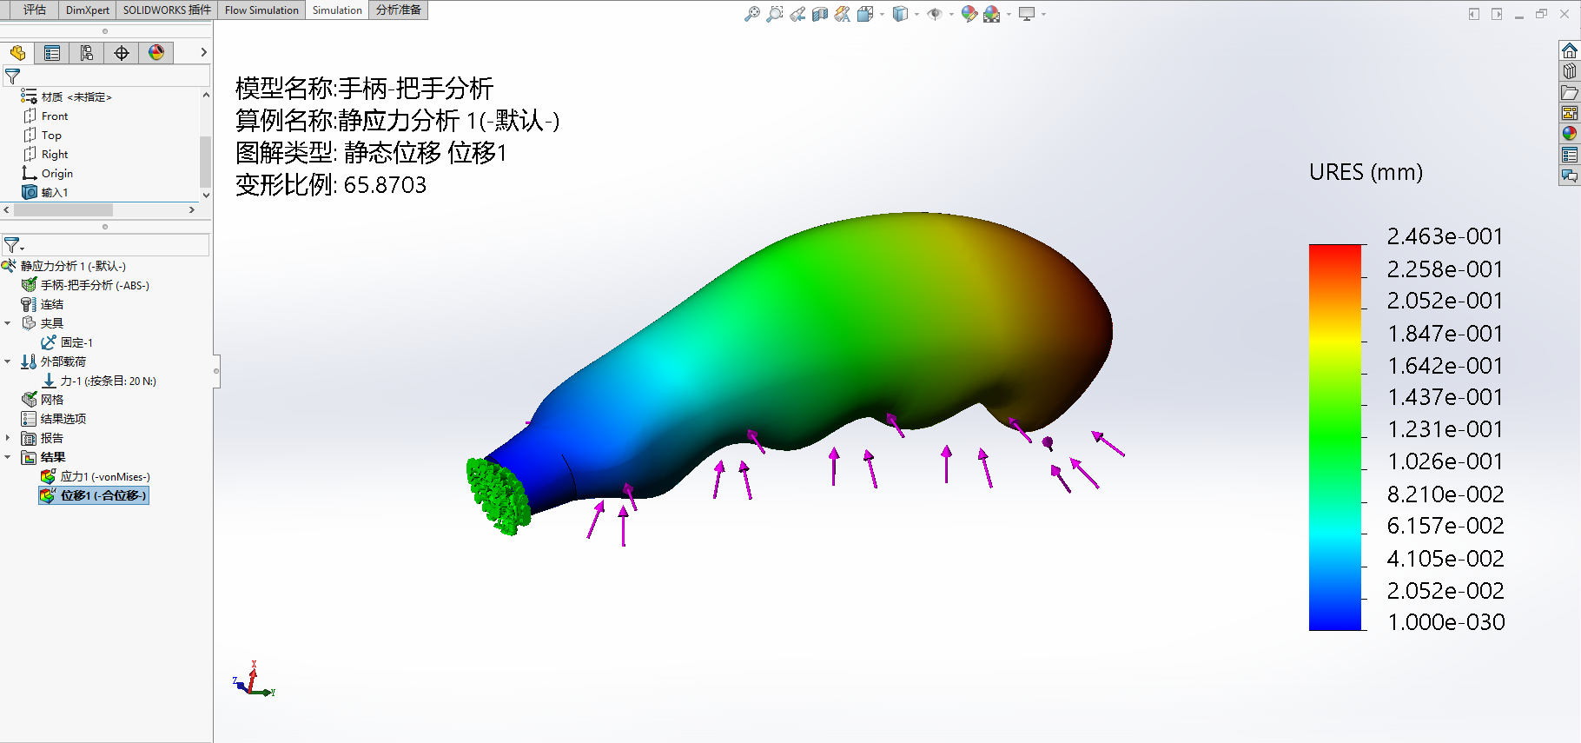This screenshot has width=1581, height=743.
Task: Click the Zoom to Fit icon
Action: point(752,14)
